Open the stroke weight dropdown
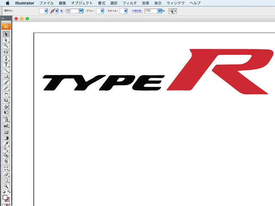This screenshot has width=275, height=206. (x=81, y=11)
